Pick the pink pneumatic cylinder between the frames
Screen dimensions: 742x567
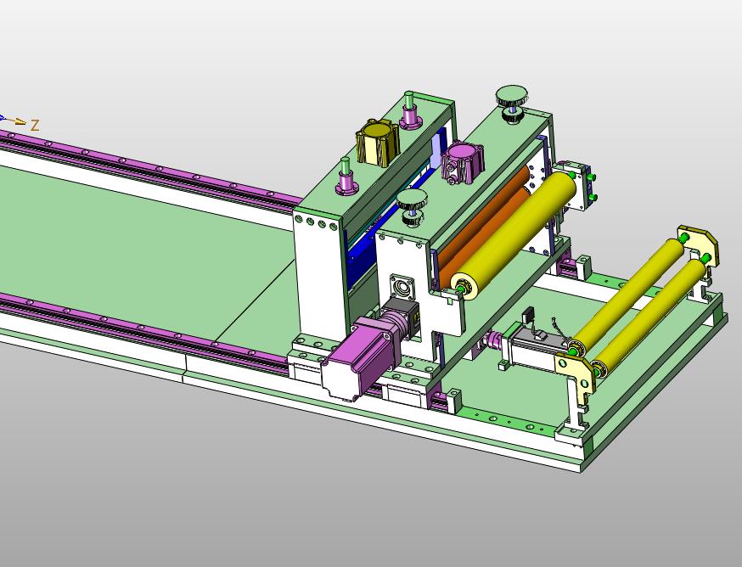tap(462, 162)
